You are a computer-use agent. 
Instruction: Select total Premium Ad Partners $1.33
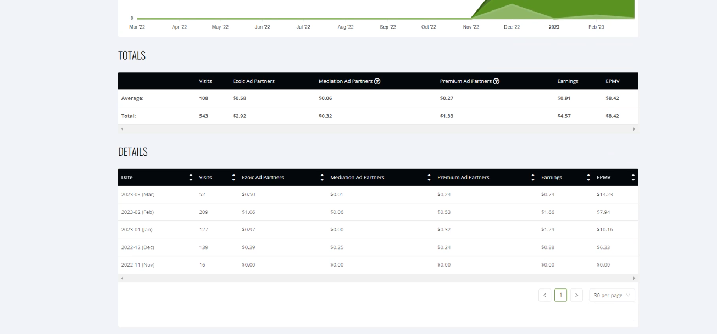(x=447, y=116)
